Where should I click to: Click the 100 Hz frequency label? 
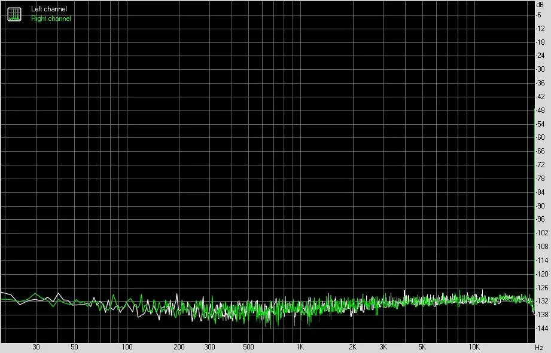(x=127, y=346)
